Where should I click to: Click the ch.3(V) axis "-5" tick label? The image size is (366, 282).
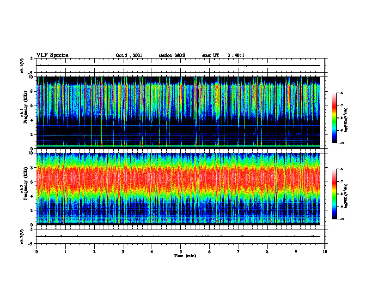(x=31, y=244)
